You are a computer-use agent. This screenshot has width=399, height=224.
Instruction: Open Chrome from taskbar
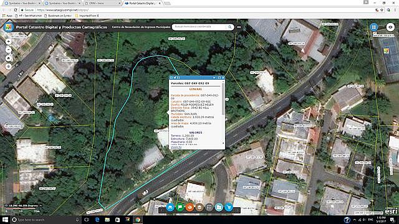[x=138, y=220]
